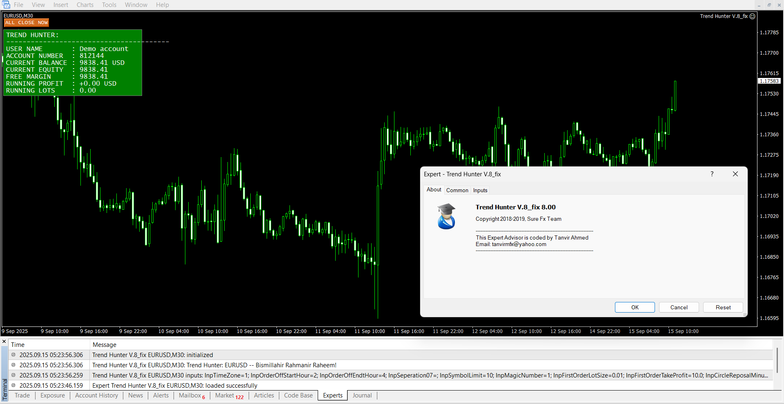Image resolution: width=784 pixels, height=404 pixels.
Task: Click the MetaTrader application icon in menu bar
Action: (x=6, y=5)
